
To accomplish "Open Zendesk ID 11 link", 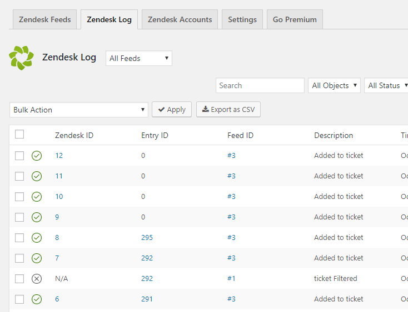I will click(x=59, y=176).
